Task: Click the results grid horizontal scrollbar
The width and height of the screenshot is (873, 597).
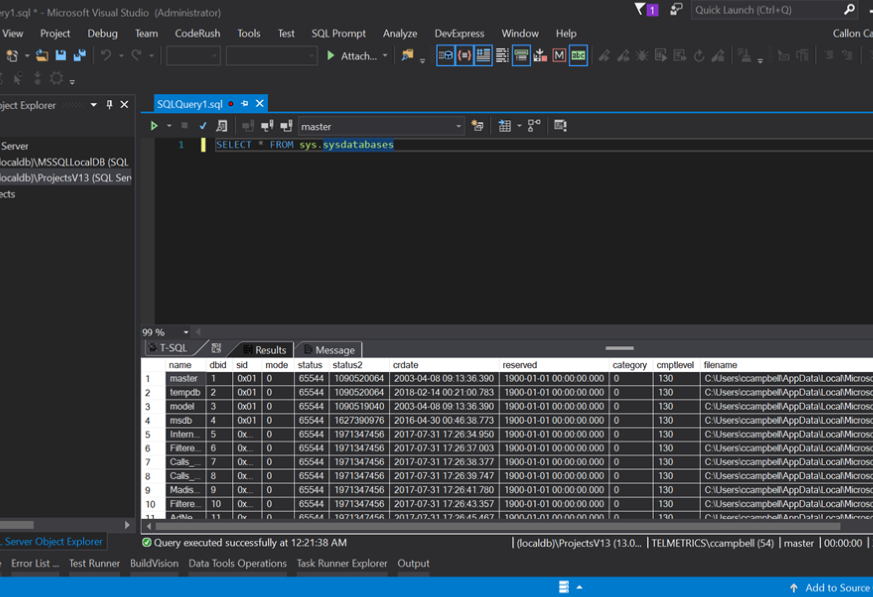Action: (498, 526)
